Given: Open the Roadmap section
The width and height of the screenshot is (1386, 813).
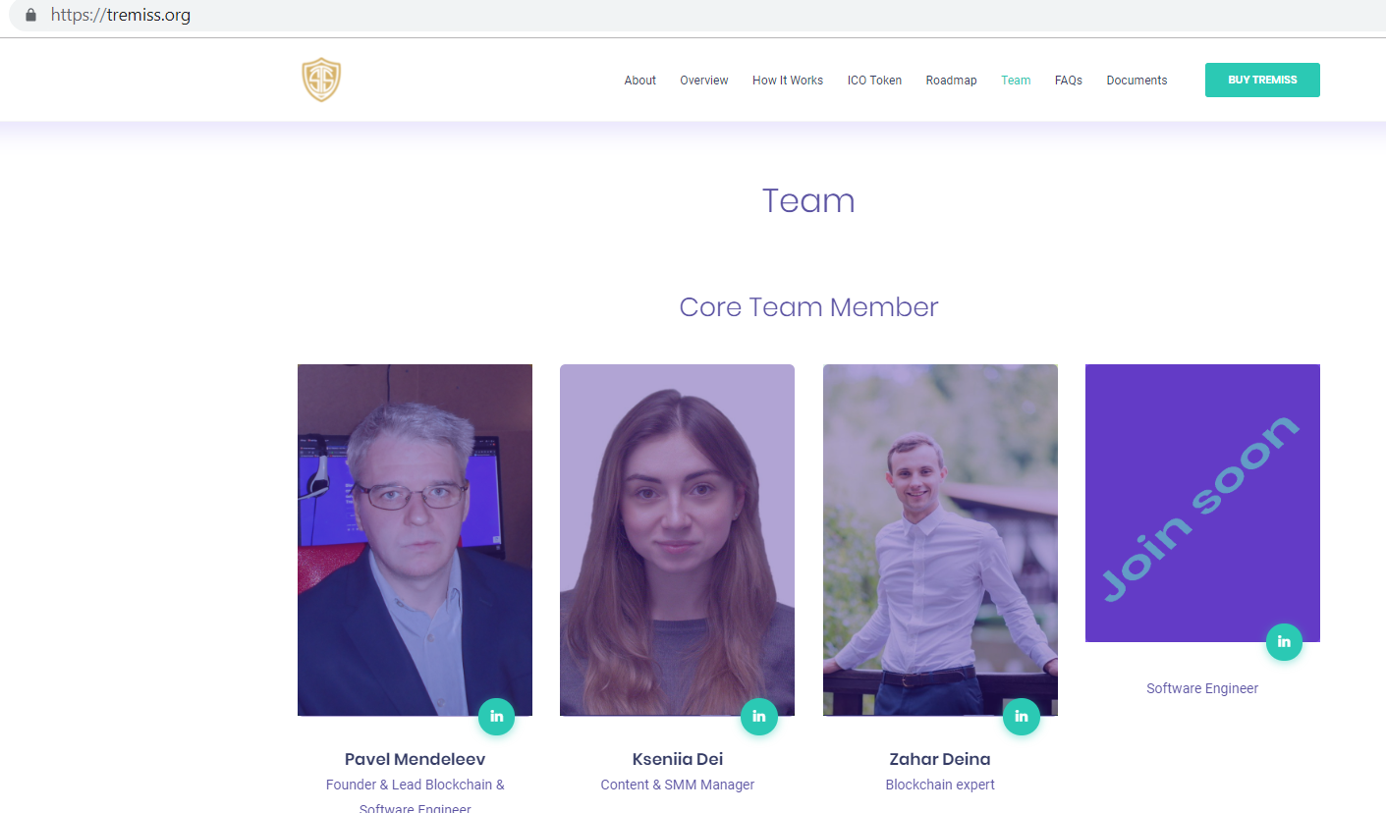Looking at the screenshot, I should point(951,81).
